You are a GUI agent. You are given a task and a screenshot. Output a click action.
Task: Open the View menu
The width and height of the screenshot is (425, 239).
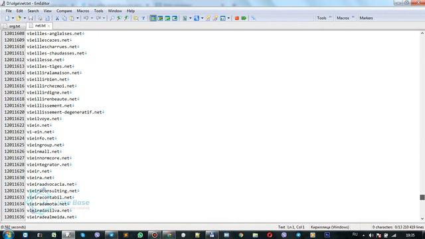(x=47, y=11)
